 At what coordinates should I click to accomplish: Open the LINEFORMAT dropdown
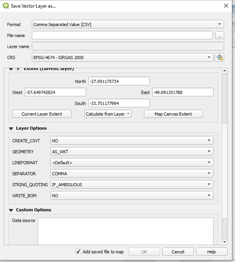[132, 163]
